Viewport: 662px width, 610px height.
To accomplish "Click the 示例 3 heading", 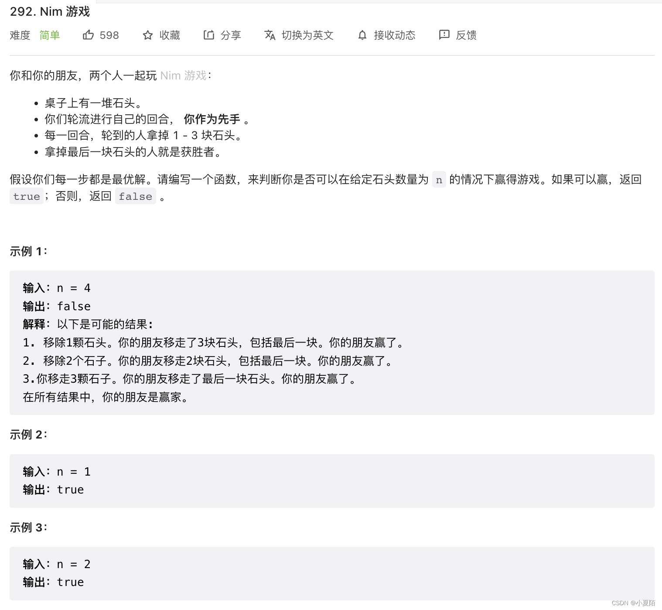I will [28, 528].
